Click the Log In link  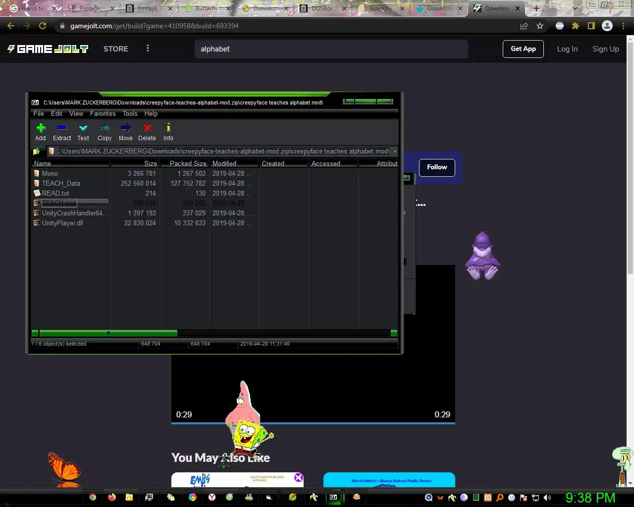pos(567,49)
